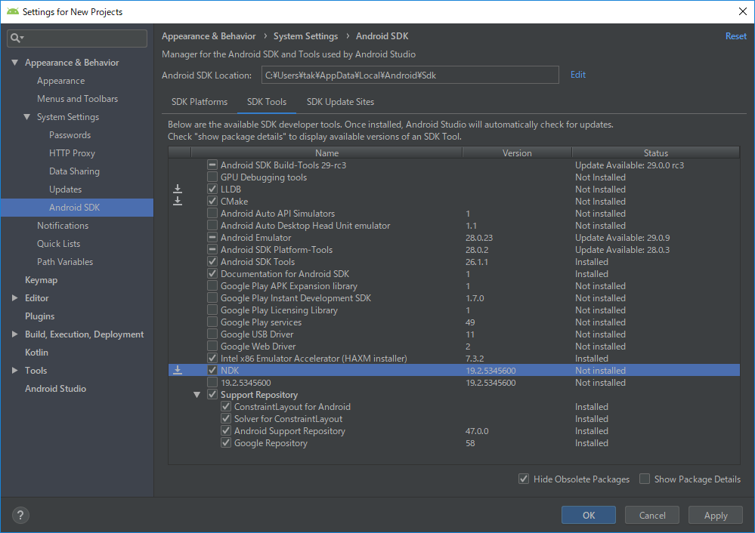Check GPU Debugging tools checkbox

tap(212, 177)
